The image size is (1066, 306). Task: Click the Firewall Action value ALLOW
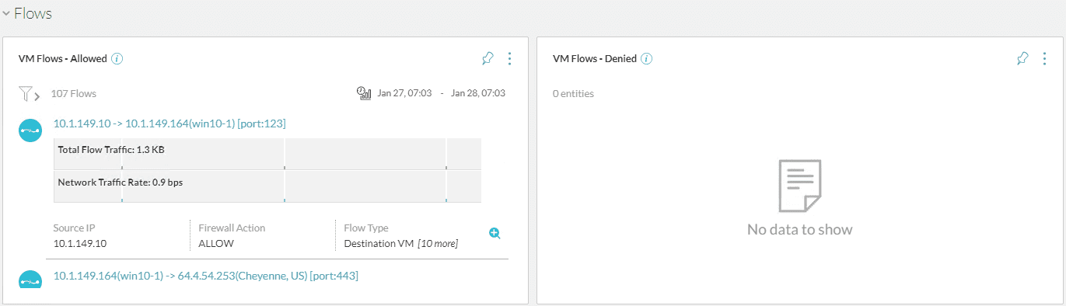coord(216,244)
